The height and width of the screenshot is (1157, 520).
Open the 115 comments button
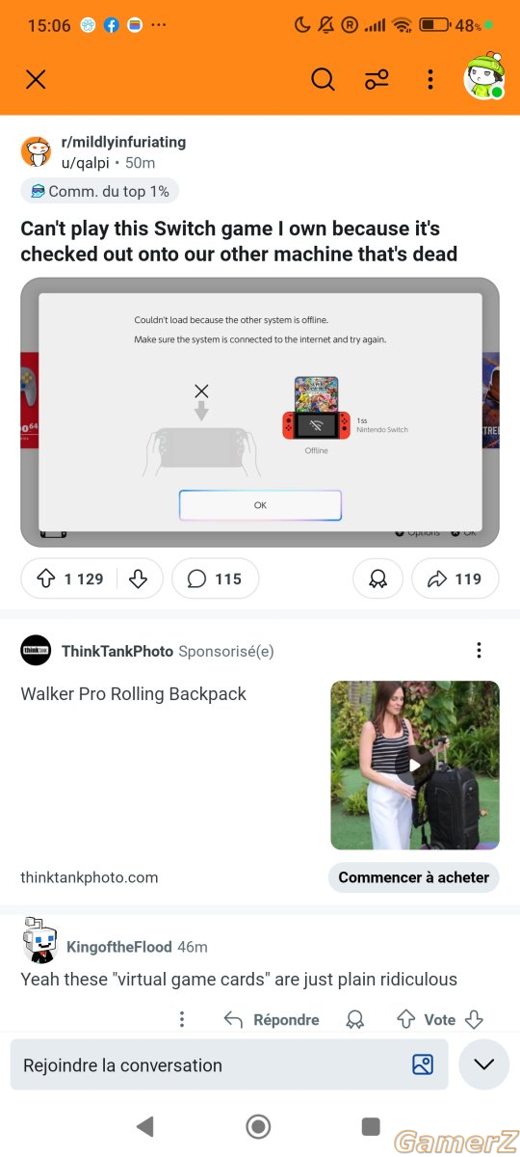click(x=215, y=578)
